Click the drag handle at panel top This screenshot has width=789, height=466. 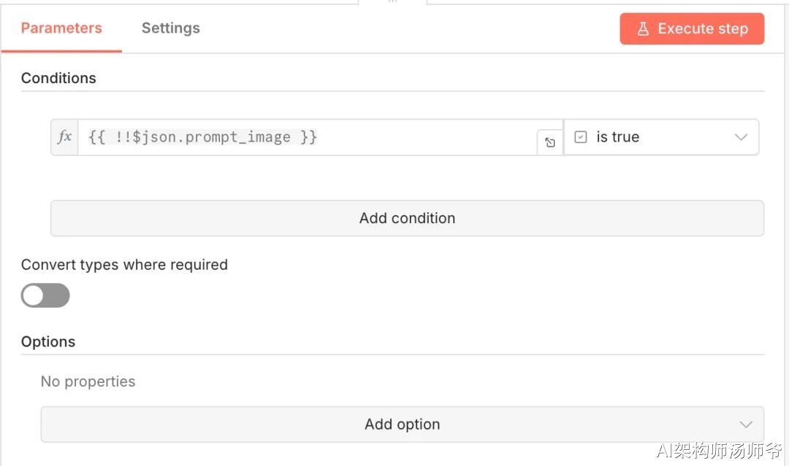[392, 2]
